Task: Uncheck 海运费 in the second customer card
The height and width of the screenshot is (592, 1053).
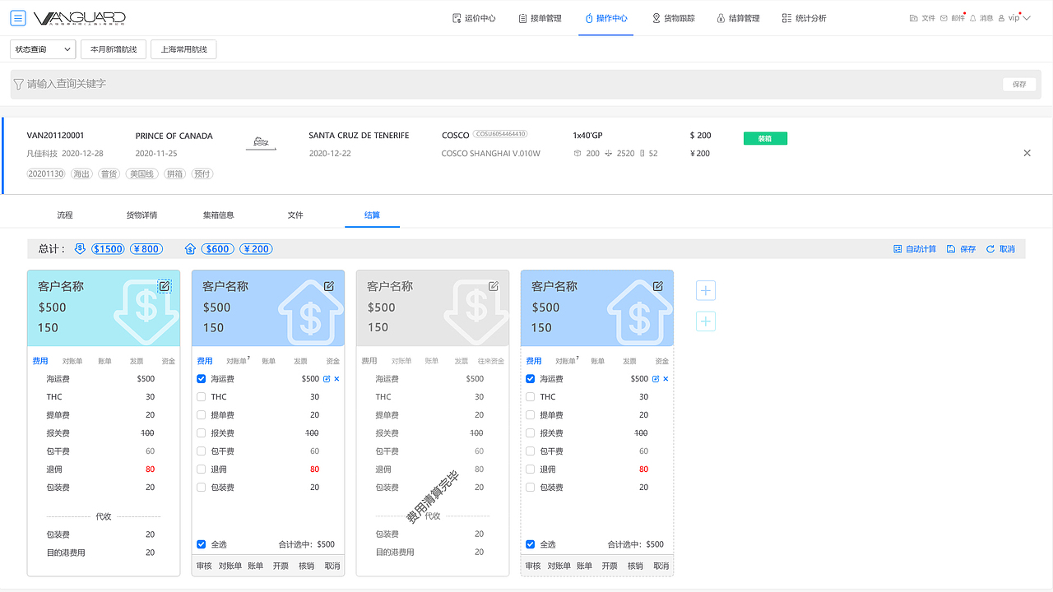Action: 201,378
